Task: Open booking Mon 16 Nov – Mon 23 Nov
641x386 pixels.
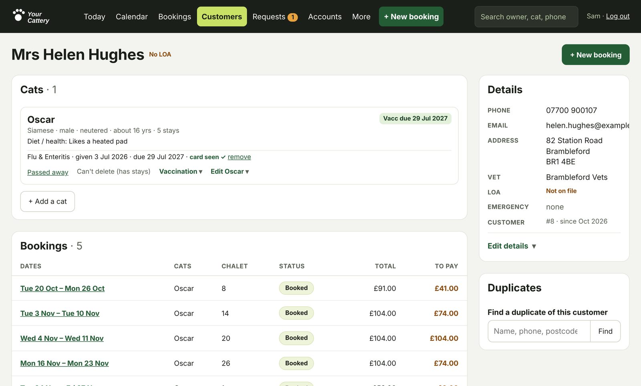Action: pyautogui.click(x=65, y=363)
